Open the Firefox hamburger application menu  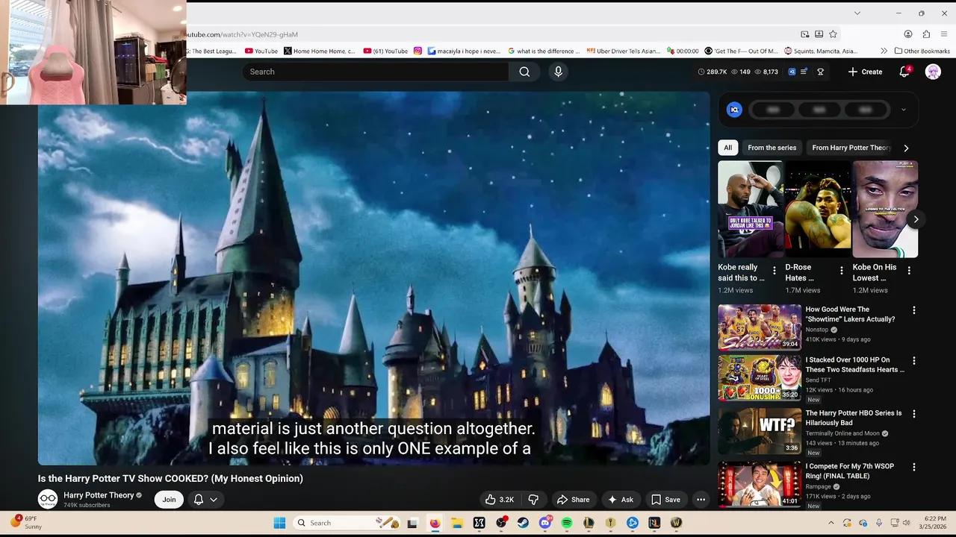(x=944, y=34)
